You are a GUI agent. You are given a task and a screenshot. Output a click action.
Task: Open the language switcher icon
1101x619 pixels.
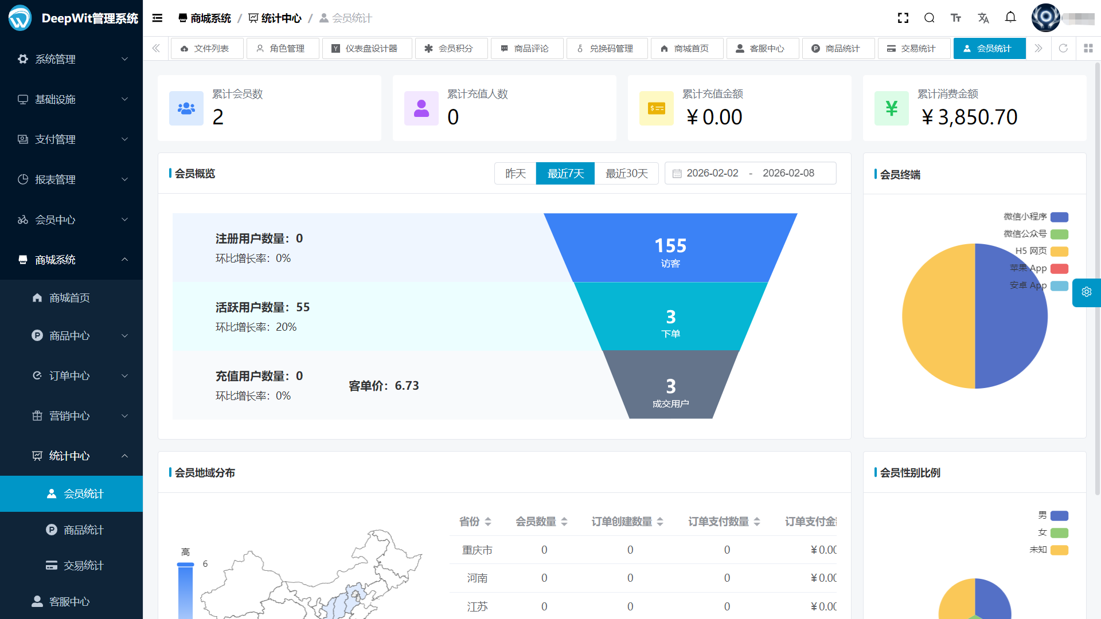[x=983, y=18]
